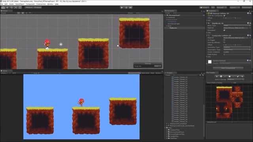Toggle Scene view lighting button
253x142 pixels.
click(x=23, y=13)
